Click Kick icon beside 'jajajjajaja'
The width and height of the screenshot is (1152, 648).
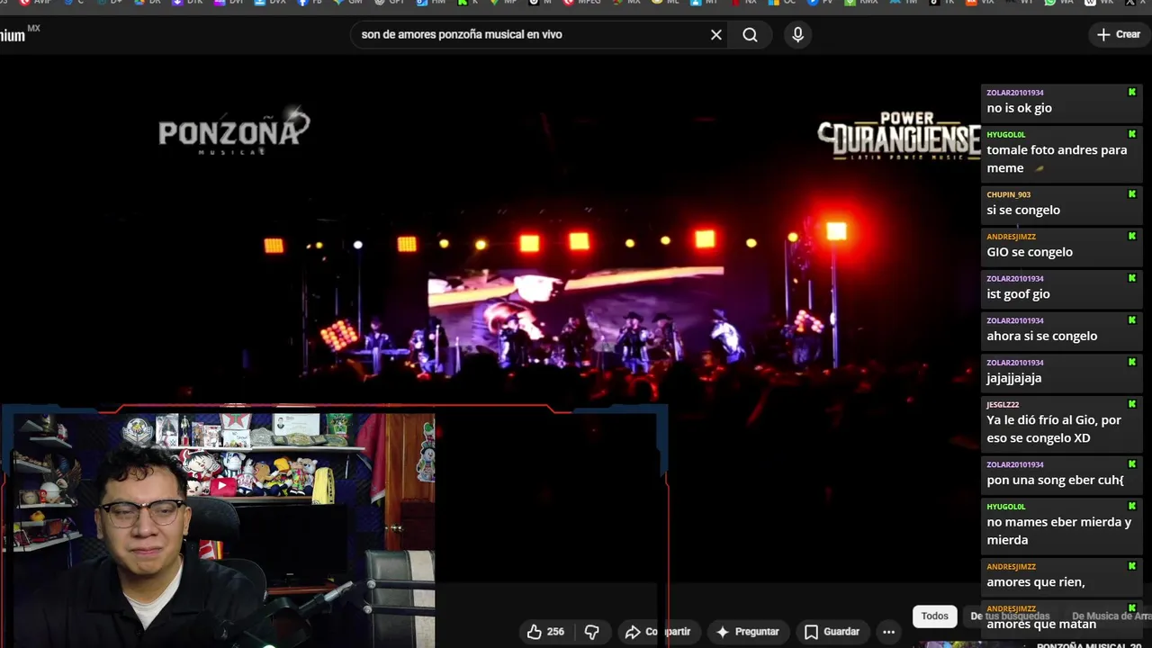pyautogui.click(x=1132, y=362)
